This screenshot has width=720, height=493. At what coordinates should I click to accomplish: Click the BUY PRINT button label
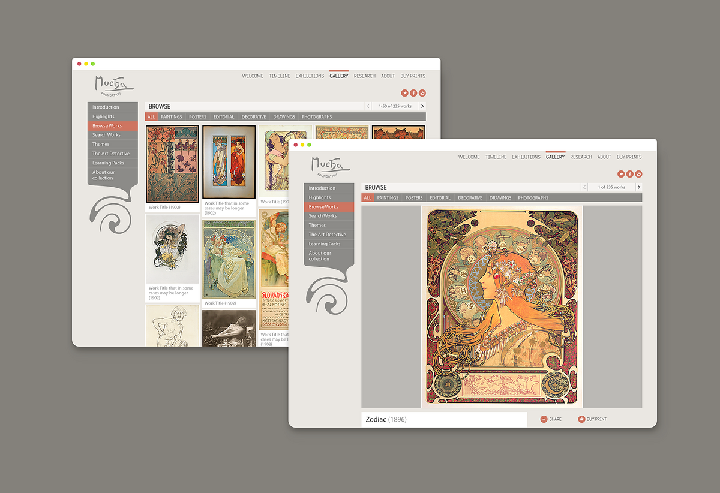tap(596, 419)
